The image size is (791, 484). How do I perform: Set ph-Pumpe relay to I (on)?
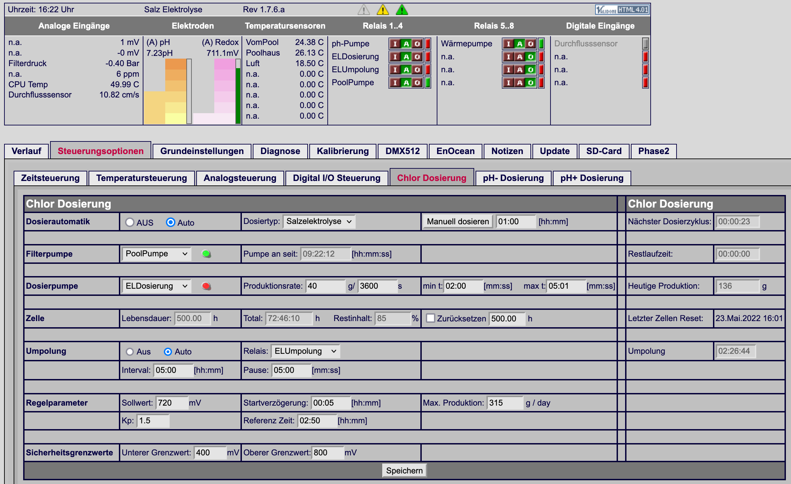(395, 44)
